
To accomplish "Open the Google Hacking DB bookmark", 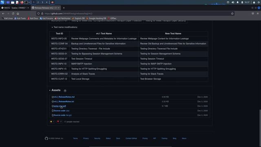I will pyautogui.click(x=96, y=18).
